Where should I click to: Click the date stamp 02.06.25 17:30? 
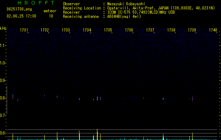click(21, 16)
